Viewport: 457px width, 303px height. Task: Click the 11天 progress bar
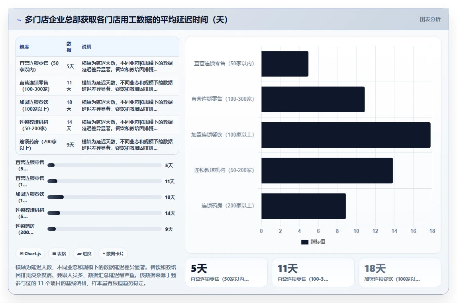[104, 181]
